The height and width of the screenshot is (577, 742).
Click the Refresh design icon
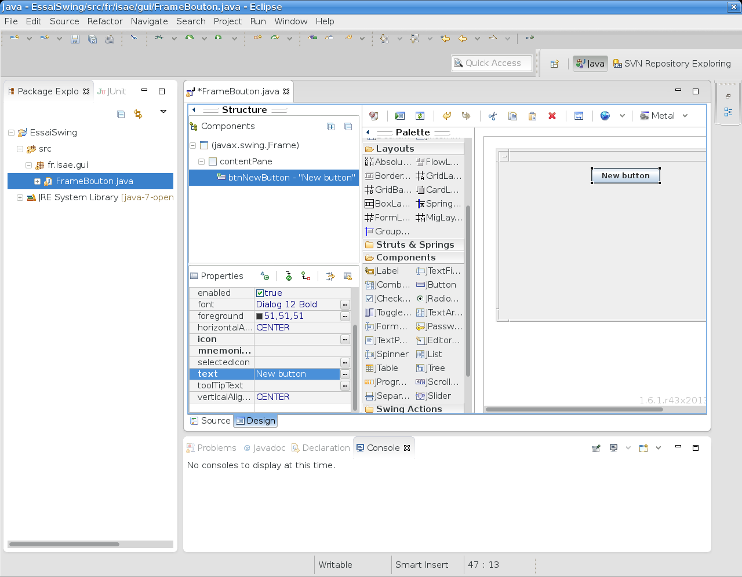pyautogui.click(x=420, y=116)
